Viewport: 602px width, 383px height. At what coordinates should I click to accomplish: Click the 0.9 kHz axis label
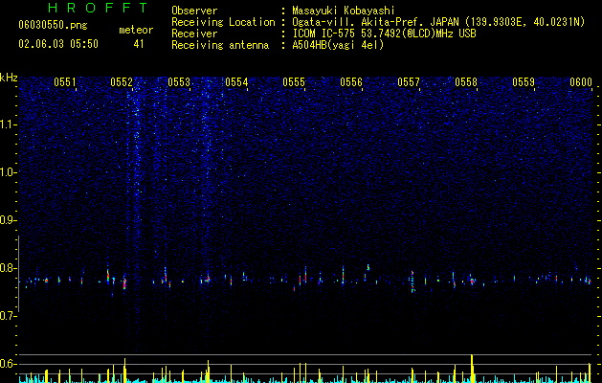(x=8, y=220)
